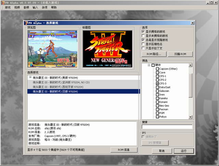Toggle the 显示拥有的游戏 checkbox
This screenshot has height=166, width=219.
point(143,31)
